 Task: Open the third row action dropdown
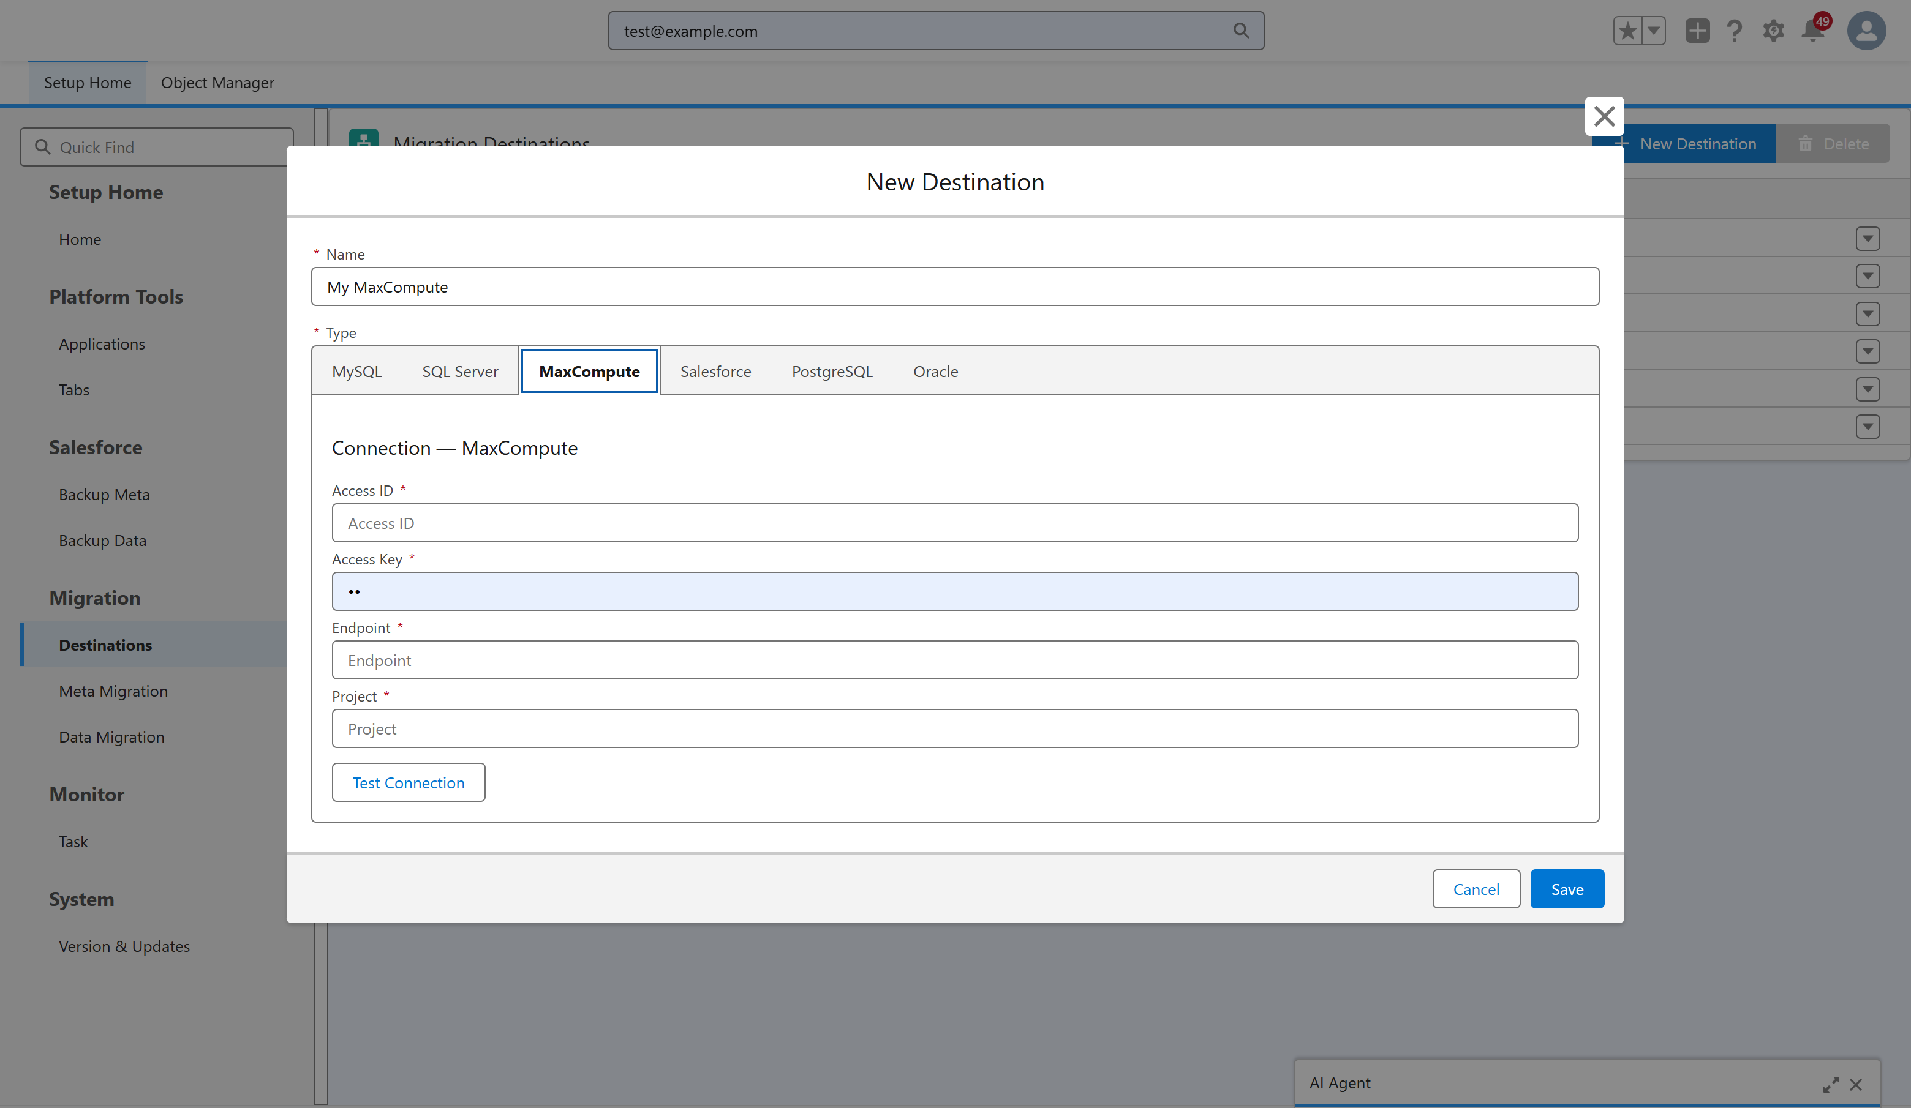[x=1868, y=314]
